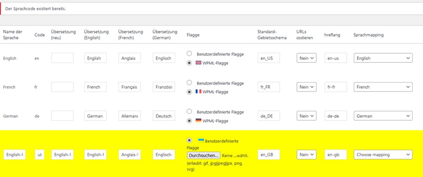Click the en-us hreflang field
The width and height of the screenshot is (423, 177).
coord(335,58)
